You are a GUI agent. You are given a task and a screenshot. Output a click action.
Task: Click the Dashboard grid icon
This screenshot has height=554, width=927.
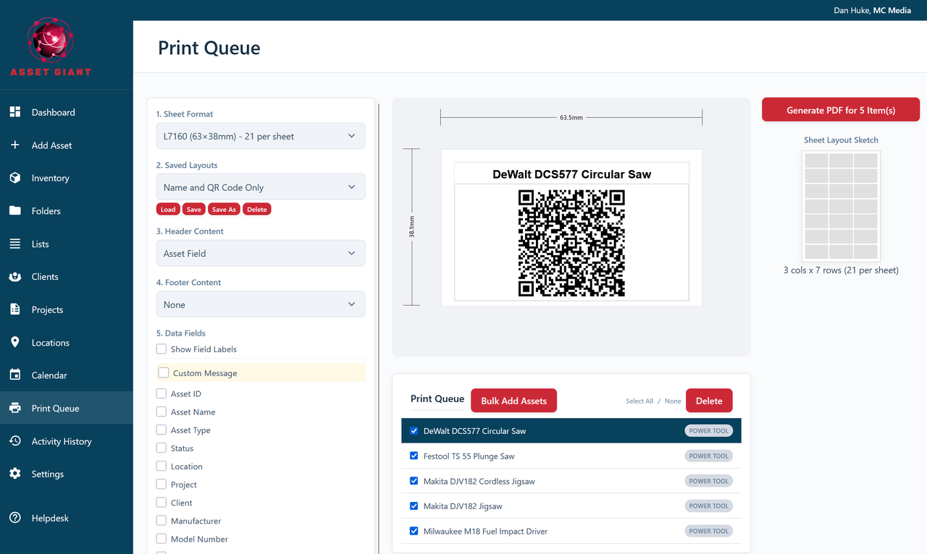pyautogui.click(x=14, y=112)
